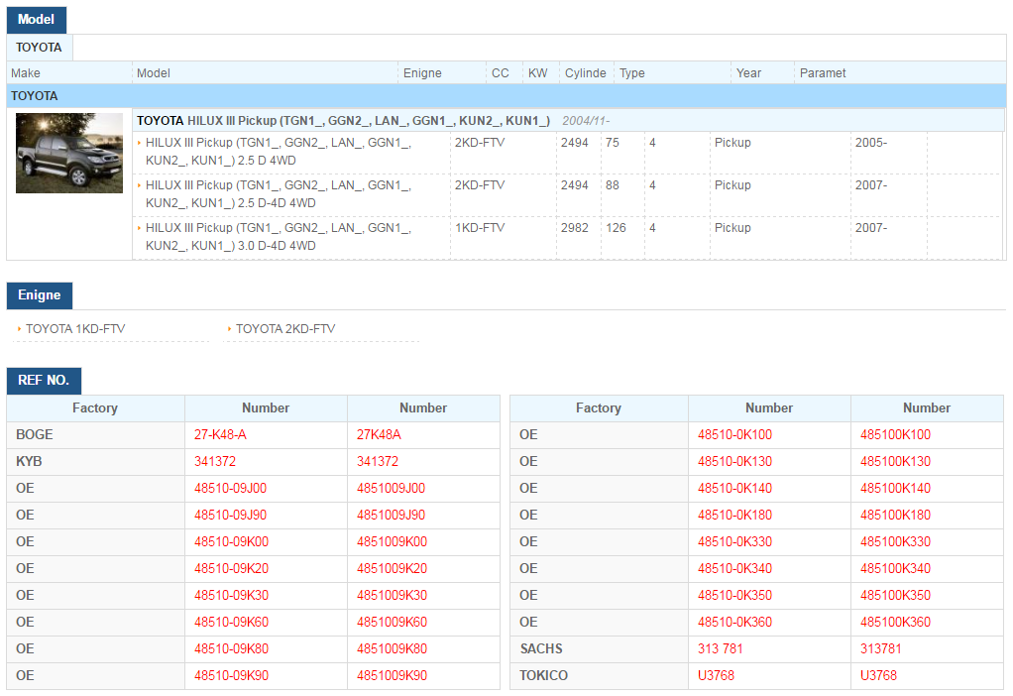The image size is (1013, 696).
Task: Select the 126 KW value
Action: pos(617,228)
